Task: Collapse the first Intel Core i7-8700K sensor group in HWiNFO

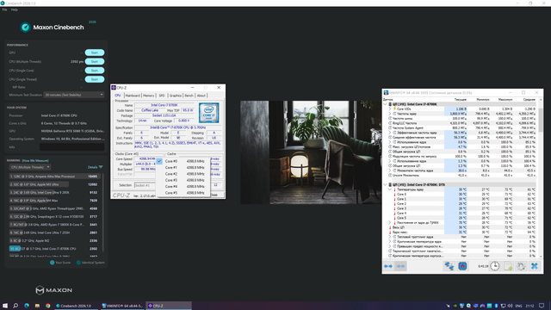Action: pos(386,104)
